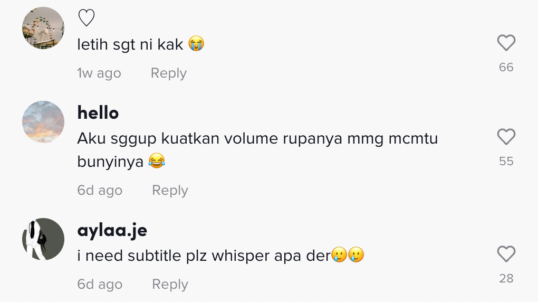Reply to aylaa.je's comment
538x302 pixels.
(170, 284)
